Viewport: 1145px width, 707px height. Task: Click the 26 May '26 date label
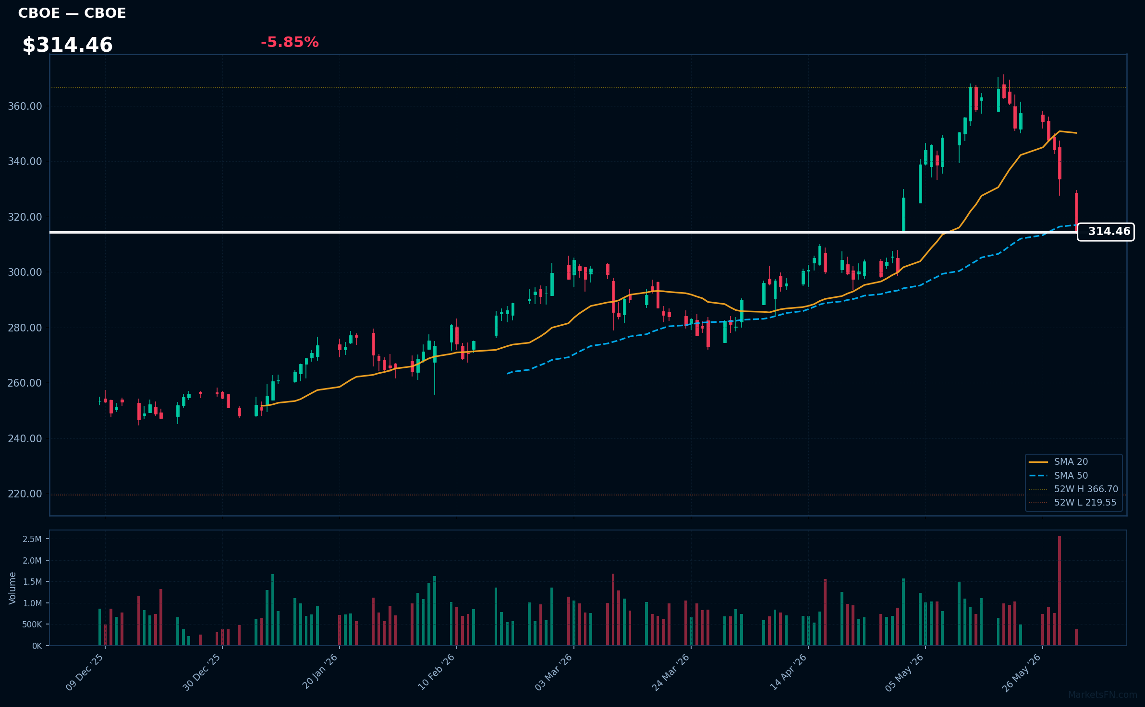click(1022, 673)
